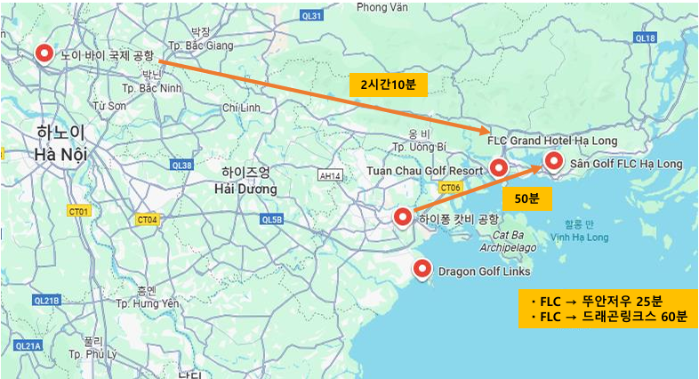This screenshot has width=699, height=379.
Task: Click the QL5B road shield
Action: click(271, 220)
